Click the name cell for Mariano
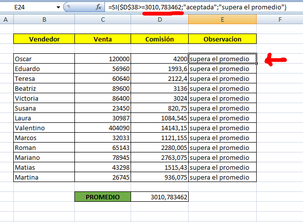The width and height of the screenshot is (303, 222). point(44,157)
